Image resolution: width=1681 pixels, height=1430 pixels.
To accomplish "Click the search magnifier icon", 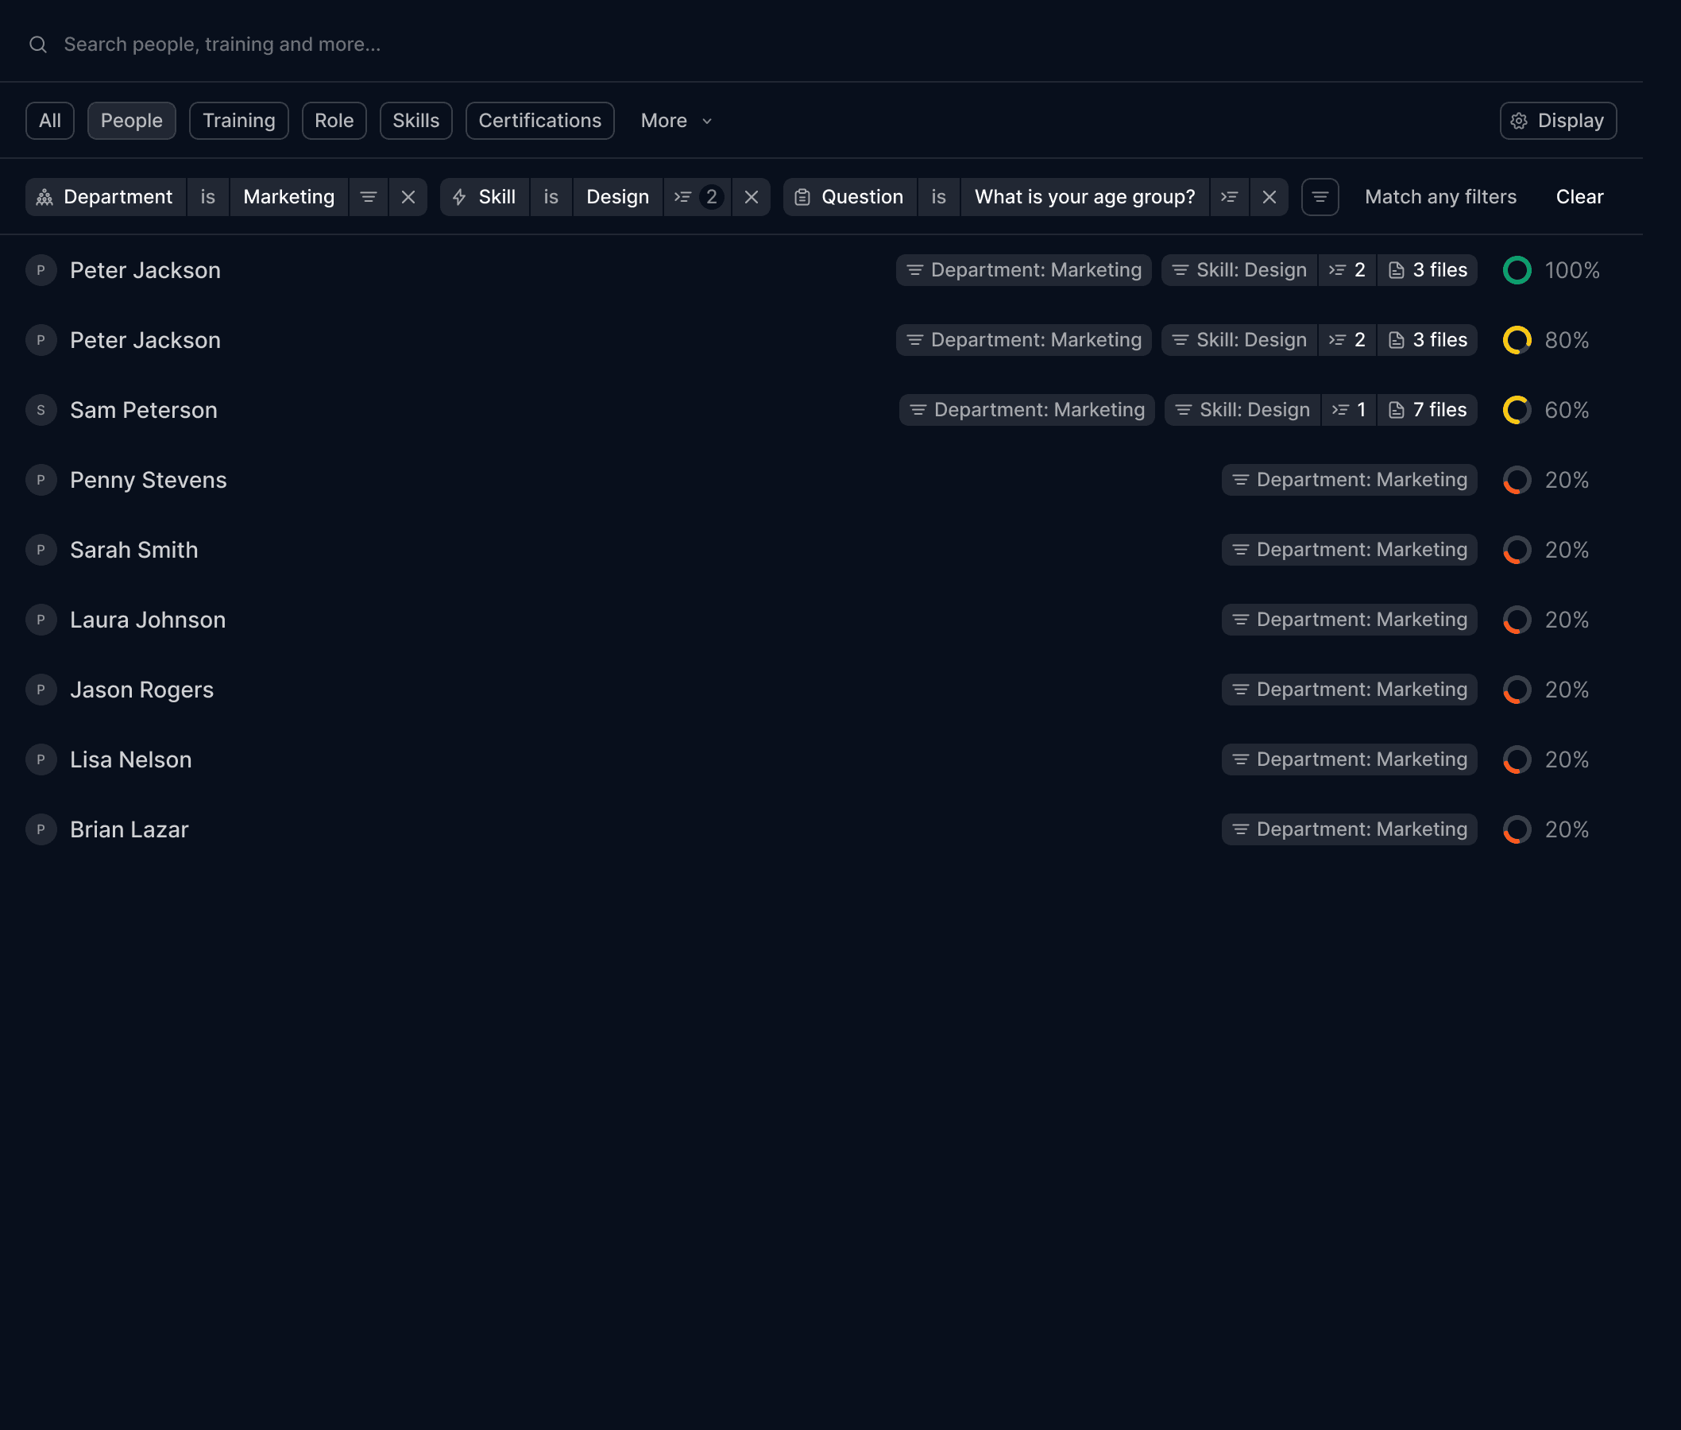I will (38, 44).
